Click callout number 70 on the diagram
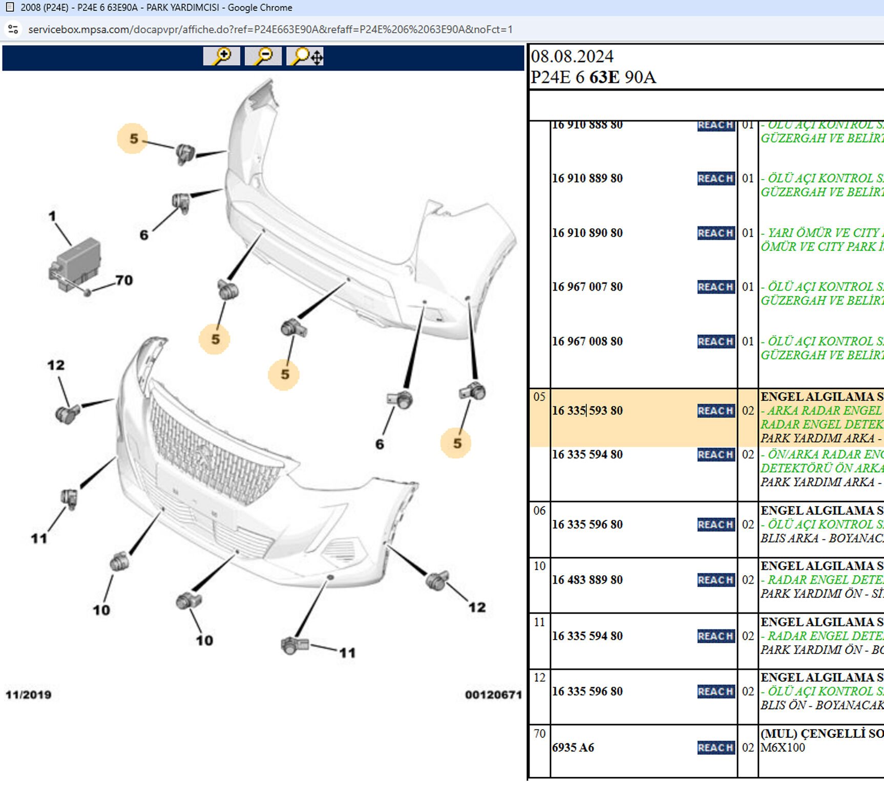 coord(124,280)
